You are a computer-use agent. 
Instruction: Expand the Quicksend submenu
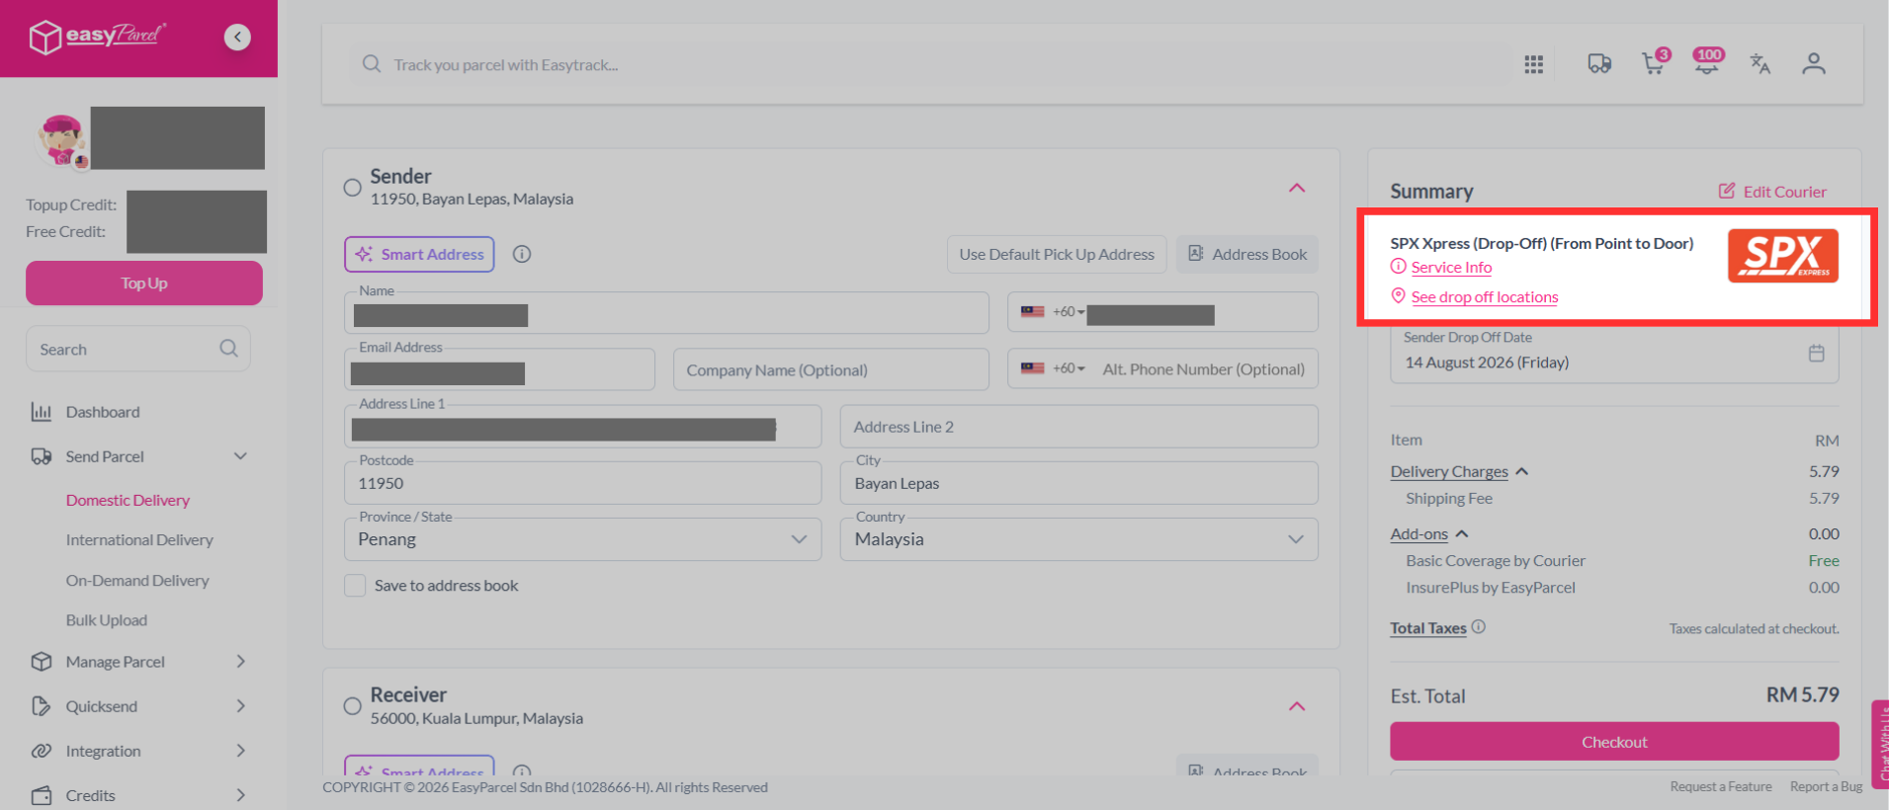coord(240,706)
